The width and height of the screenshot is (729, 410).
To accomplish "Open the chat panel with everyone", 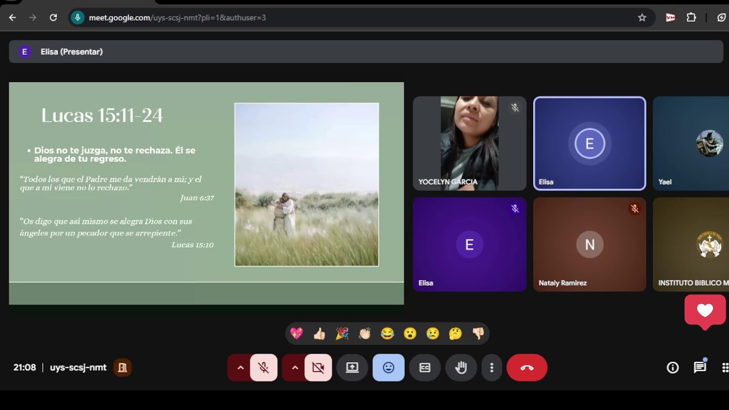I will click(x=700, y=368).
